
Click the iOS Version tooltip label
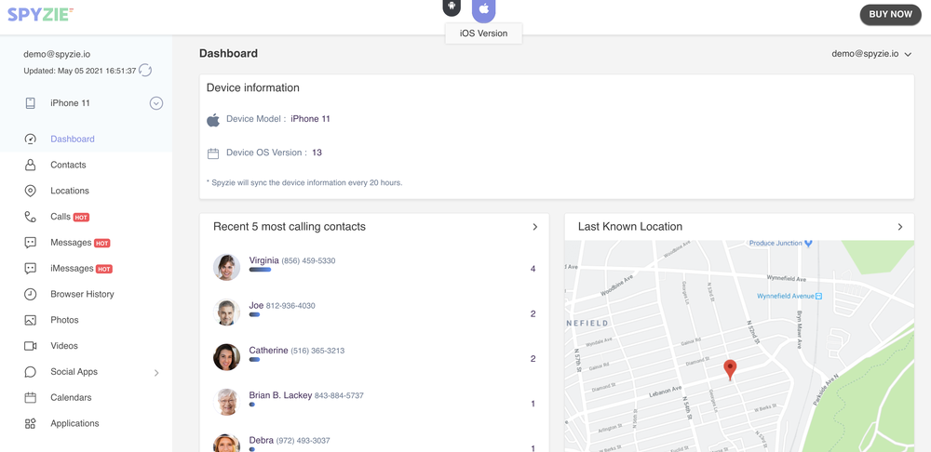[x=484, y=33]
